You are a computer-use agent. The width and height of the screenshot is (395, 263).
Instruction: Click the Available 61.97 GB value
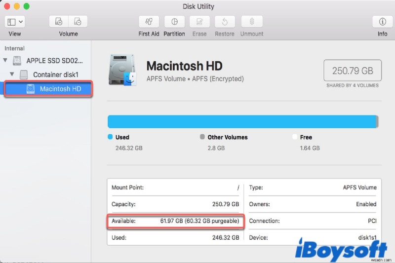pos(199,221)
